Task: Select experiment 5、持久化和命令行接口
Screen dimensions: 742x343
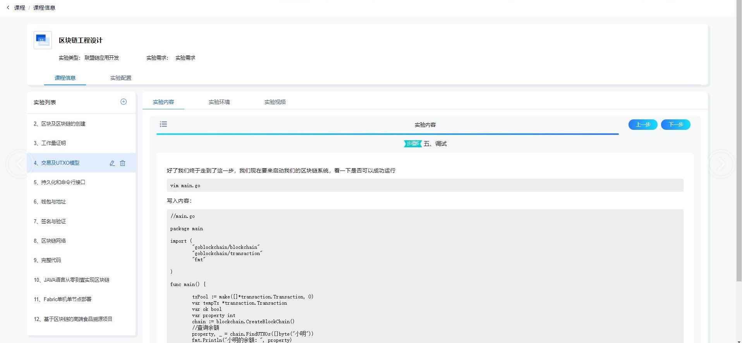Action: [x=81, y=182]
